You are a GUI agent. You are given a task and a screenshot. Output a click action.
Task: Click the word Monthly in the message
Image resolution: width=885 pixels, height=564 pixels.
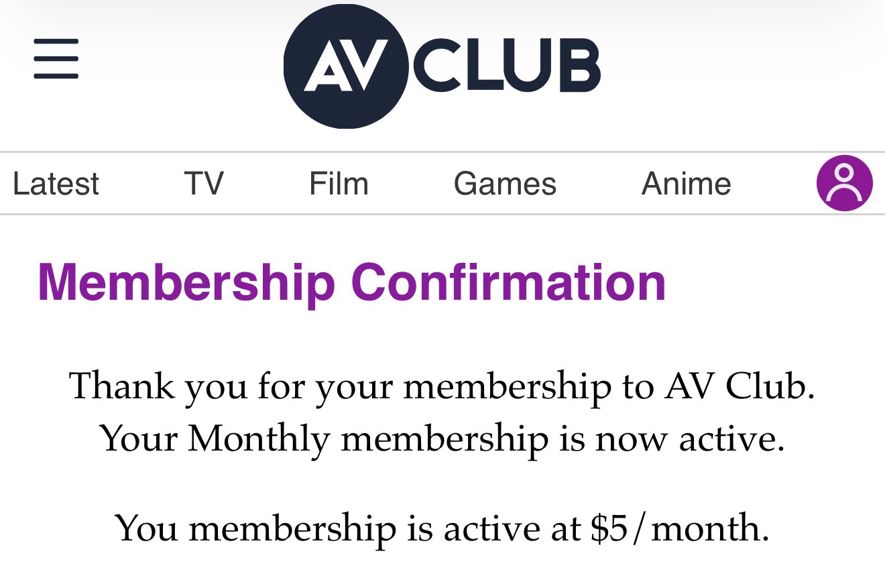coord(259,439)
